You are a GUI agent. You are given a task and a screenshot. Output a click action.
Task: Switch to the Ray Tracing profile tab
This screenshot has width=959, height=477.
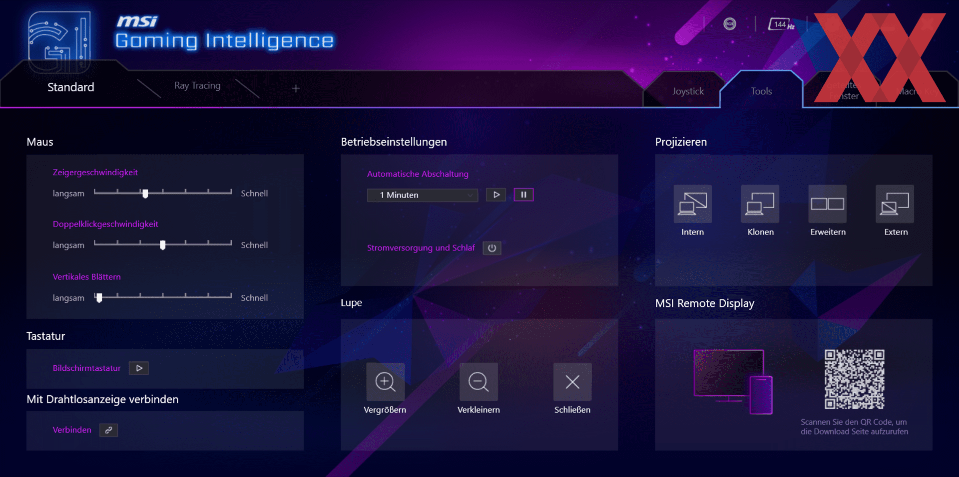197,86
